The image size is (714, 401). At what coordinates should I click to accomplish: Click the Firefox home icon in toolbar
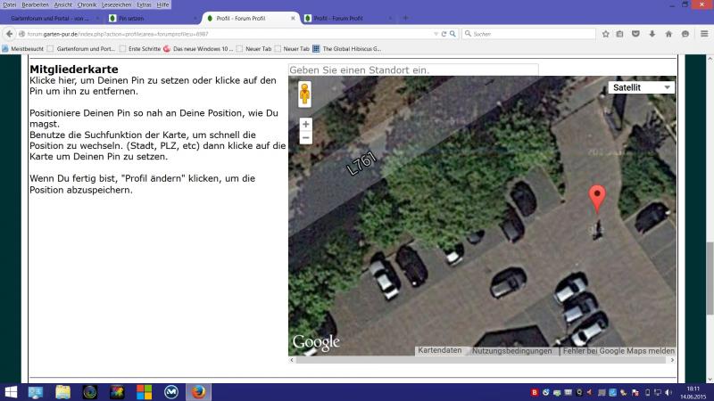click(x=668, y=34)
